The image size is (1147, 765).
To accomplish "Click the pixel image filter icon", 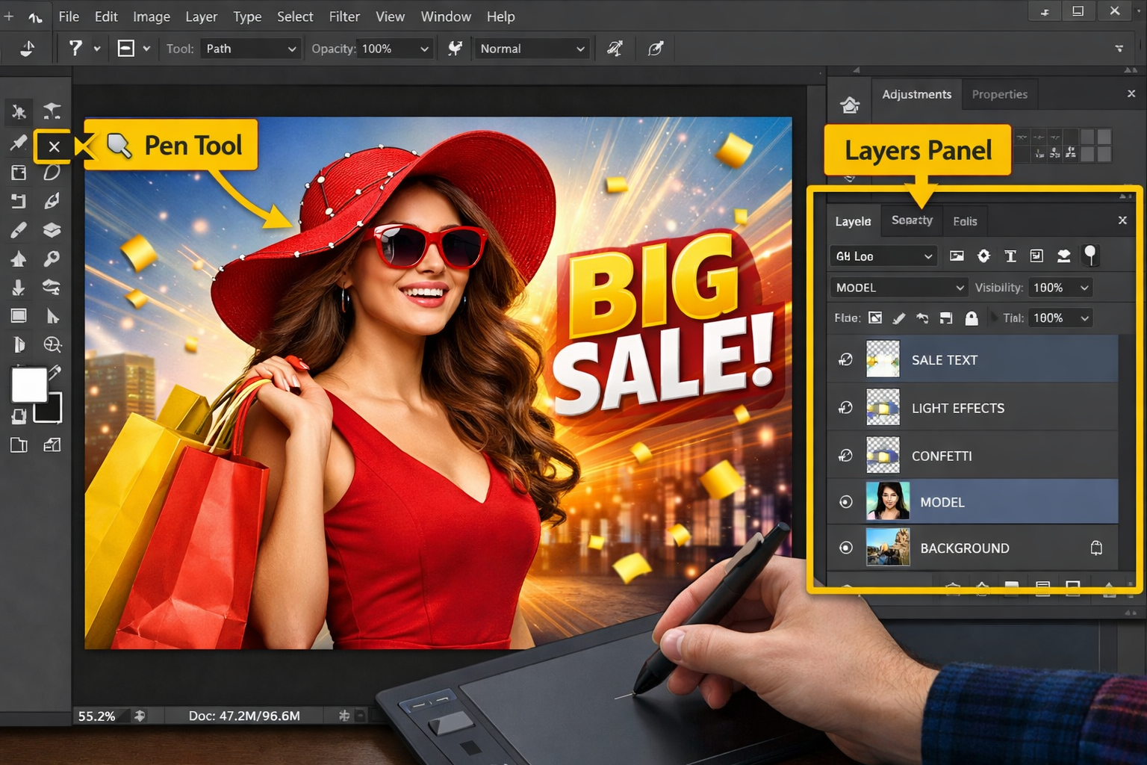I will tap(957, 256).
